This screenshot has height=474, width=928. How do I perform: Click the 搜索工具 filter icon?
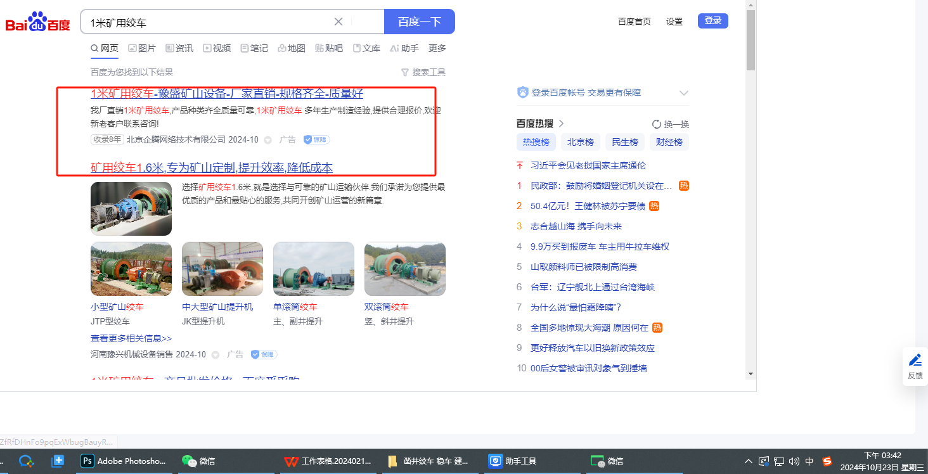pos(405,72)
